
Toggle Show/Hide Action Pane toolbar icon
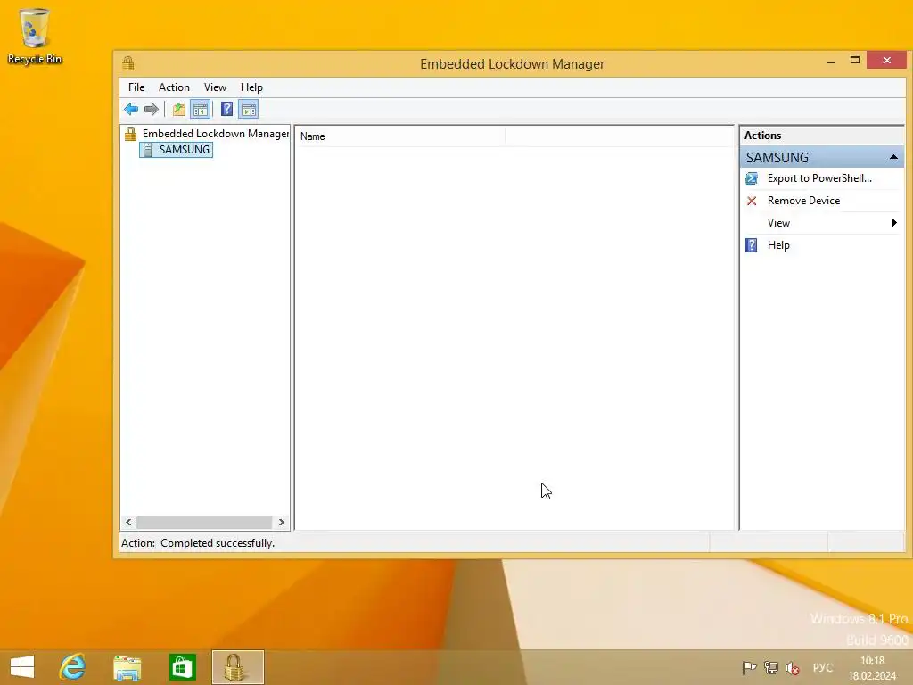[249, 109]
